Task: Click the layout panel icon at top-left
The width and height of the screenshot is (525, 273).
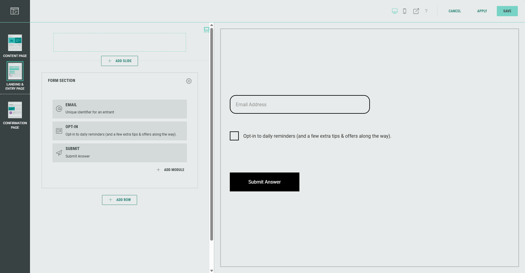Action: click(15, 11)
